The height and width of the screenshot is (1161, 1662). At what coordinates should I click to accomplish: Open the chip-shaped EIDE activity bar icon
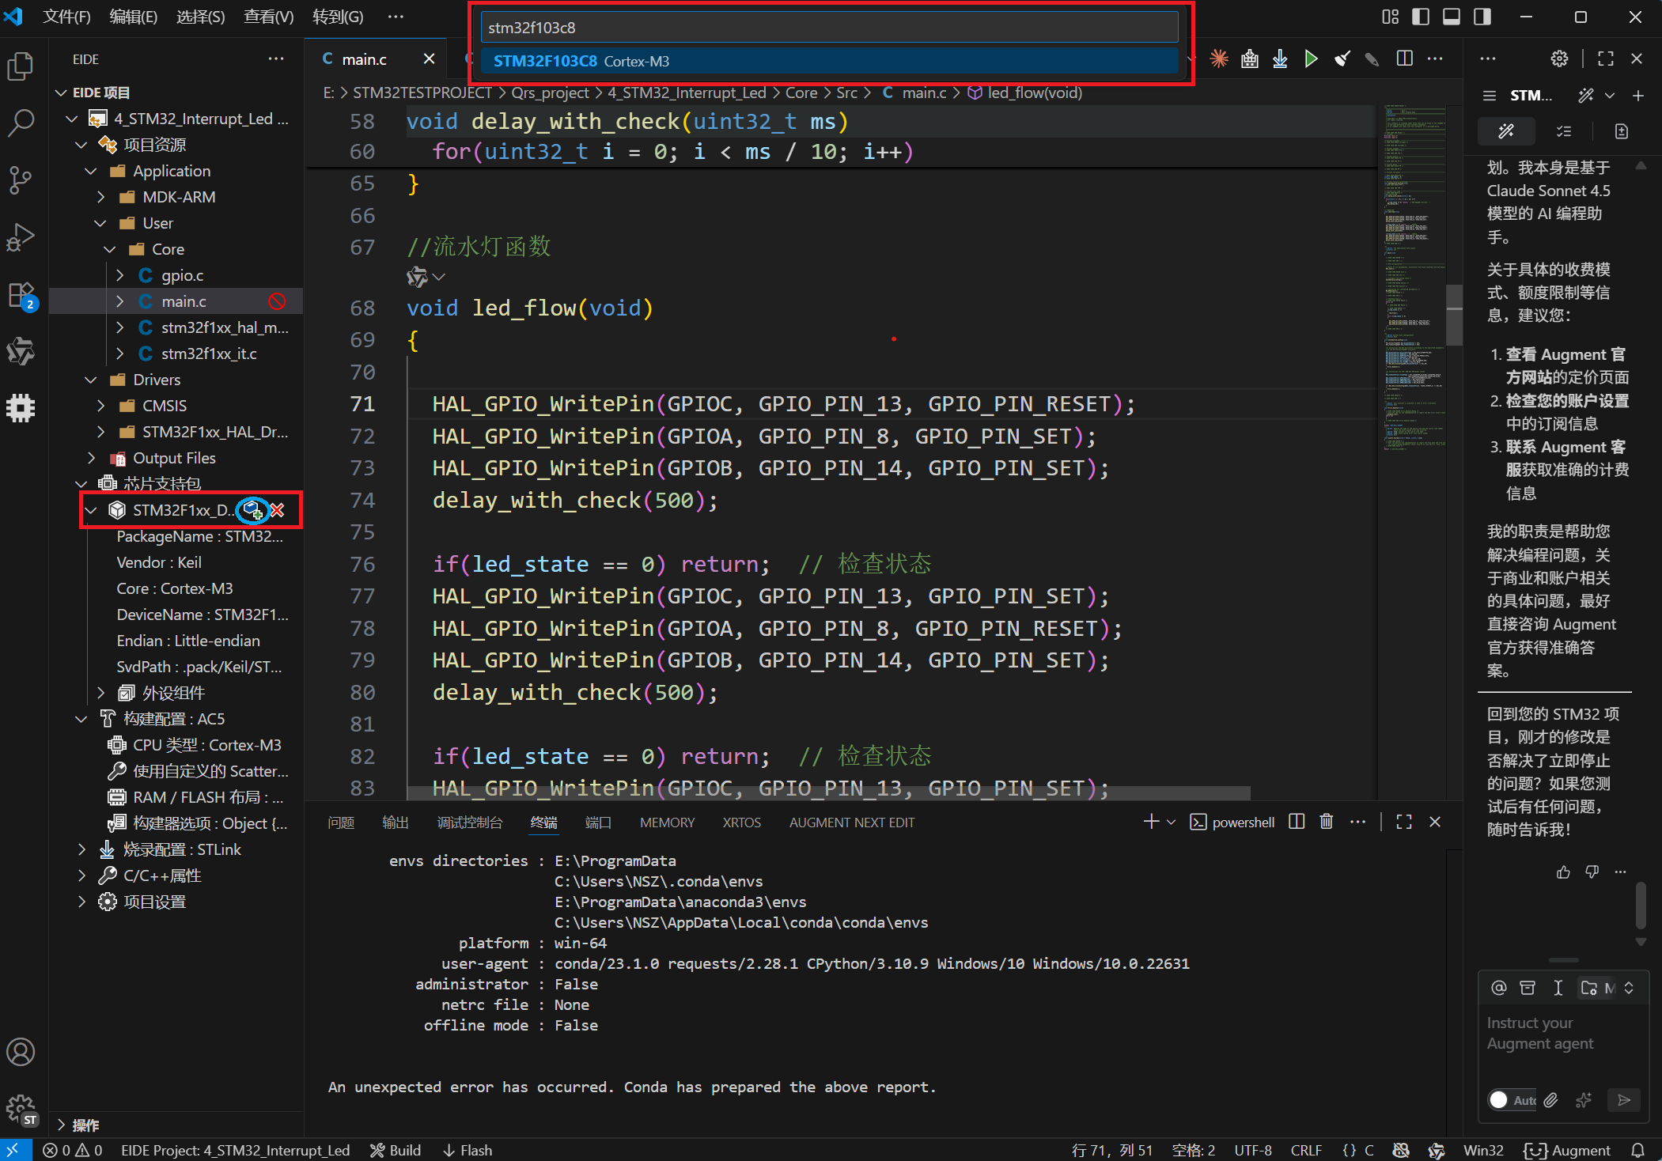coord(21,408)
